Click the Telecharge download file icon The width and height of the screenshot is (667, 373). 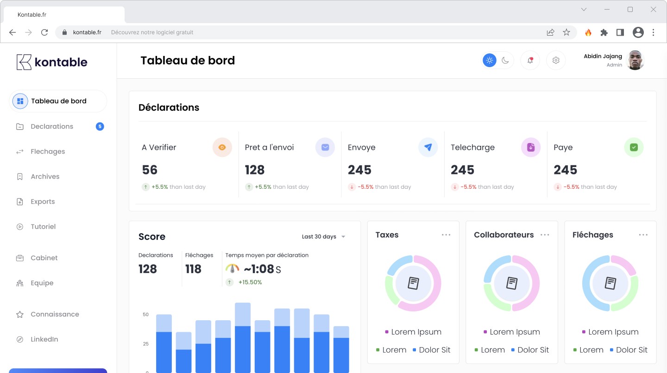(531, 147)
